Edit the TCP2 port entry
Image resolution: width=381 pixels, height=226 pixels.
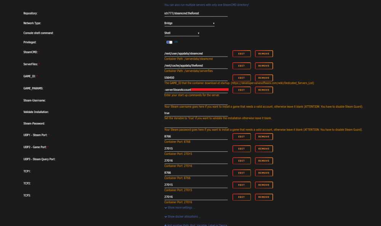(x=242, y=185)
